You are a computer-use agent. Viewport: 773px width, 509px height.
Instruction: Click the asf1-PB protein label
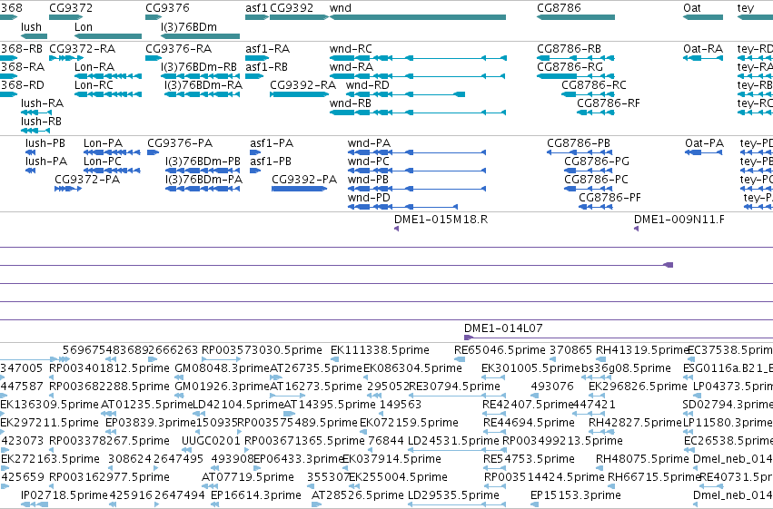coord(271,162)
